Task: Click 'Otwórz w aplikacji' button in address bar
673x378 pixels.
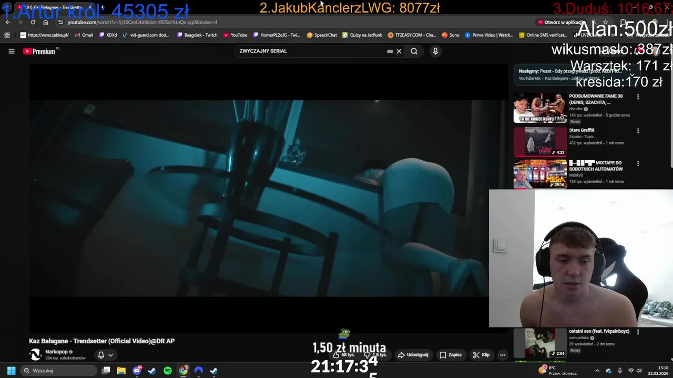Action: [560, 22]
